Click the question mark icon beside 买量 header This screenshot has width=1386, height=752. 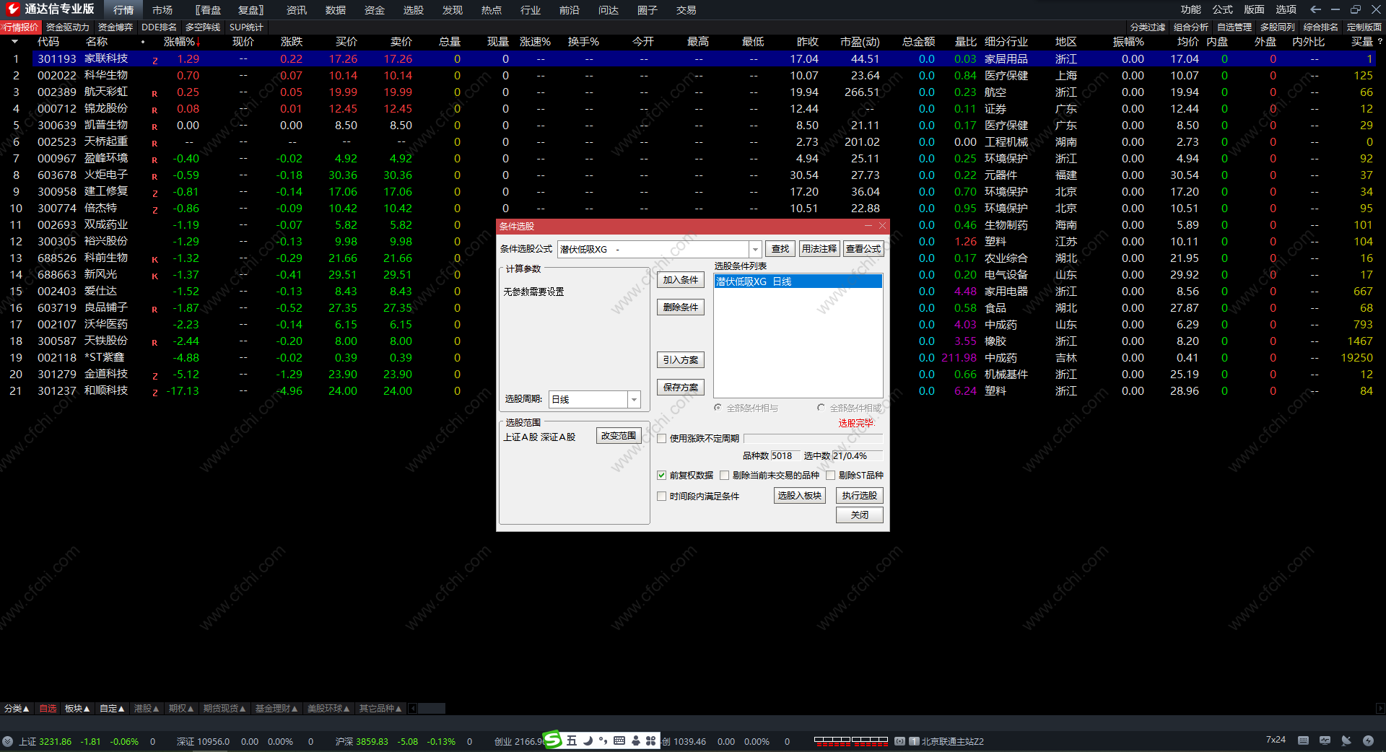[1380, 42]
